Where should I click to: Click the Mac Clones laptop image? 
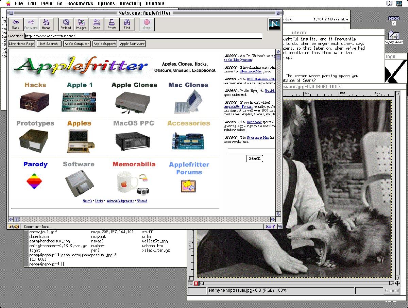(x=188, y=102)
